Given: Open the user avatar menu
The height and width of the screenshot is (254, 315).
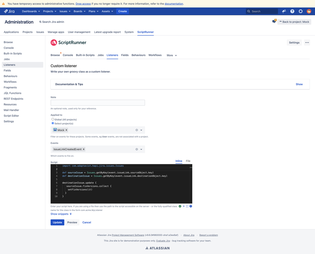Looking at the screenshot, I should (309, 11).
